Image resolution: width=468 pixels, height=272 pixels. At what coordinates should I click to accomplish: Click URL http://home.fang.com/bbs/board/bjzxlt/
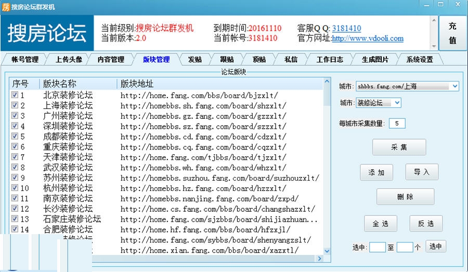(x=199, y=96)
